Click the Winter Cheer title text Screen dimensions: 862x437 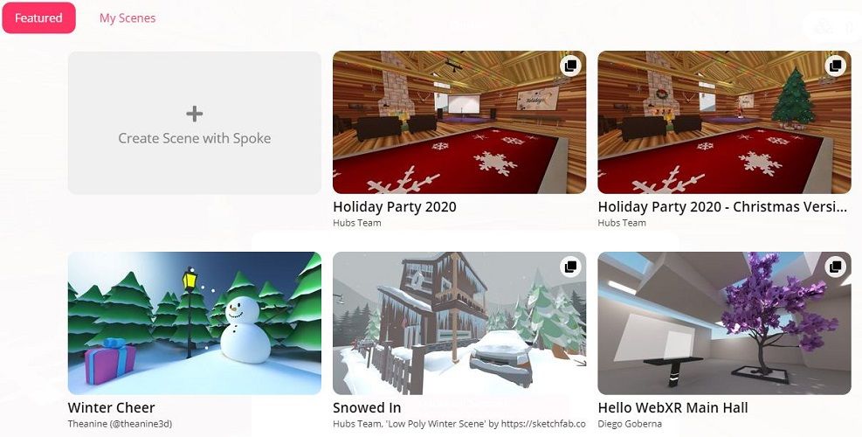pos(112,408)
